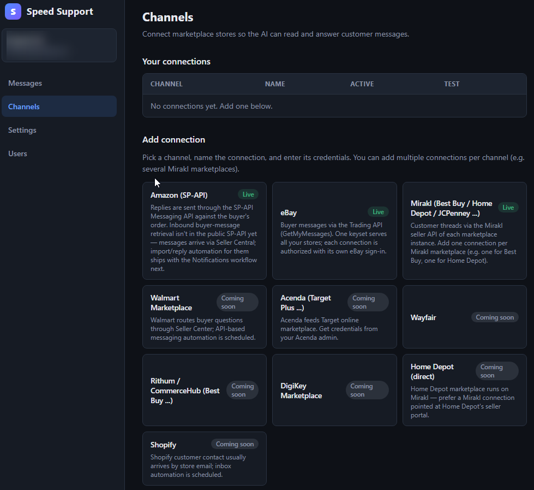This screenshot has height=490, width=534.
Task: Click the Home Depot portal description text
Action: [x=463, y=402]
